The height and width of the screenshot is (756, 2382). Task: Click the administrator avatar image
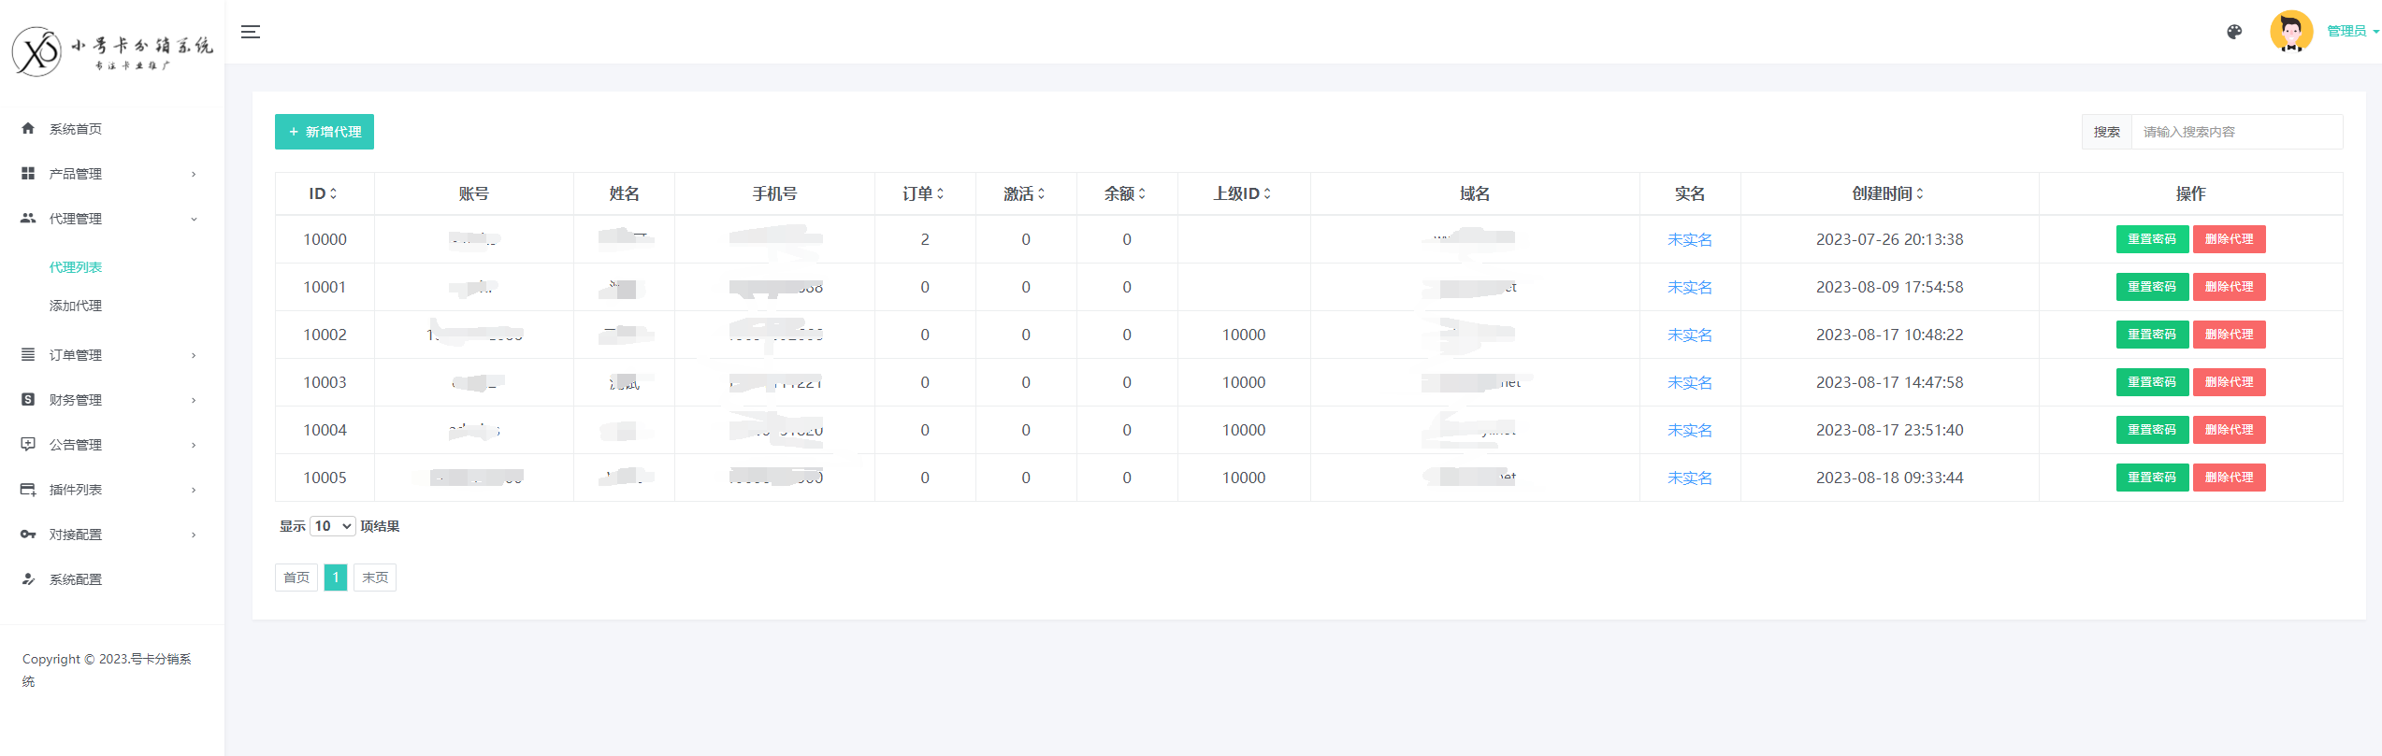(x=2291, y=32)
